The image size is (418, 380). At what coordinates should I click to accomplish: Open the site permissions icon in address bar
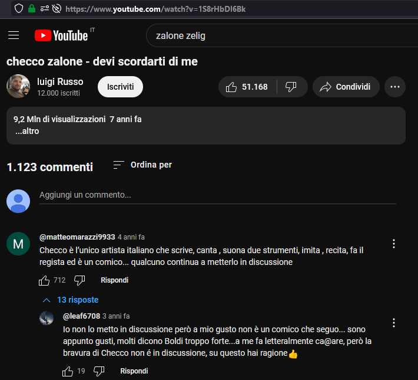[45, 9]
